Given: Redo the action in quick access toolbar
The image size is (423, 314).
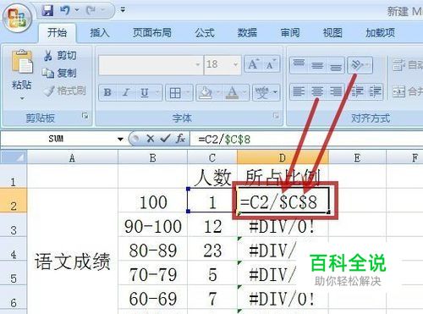Looking at the screenshot, I should click(x=91, y=11).
